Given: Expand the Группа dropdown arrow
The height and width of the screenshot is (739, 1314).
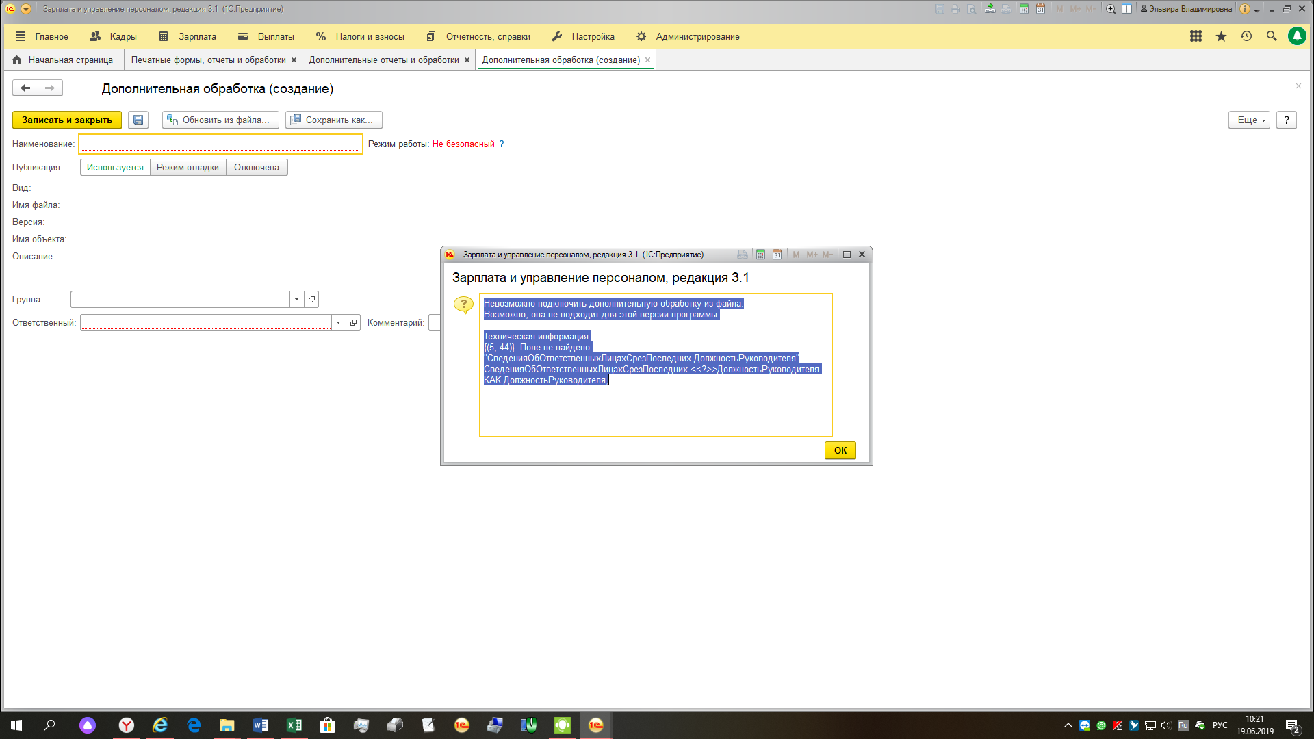Looking at the screenshot, I should click(x=296, y=300).
